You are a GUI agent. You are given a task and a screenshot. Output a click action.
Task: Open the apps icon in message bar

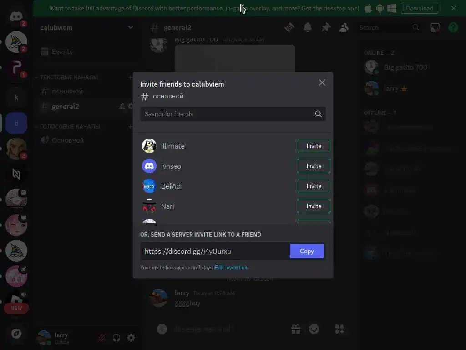tap(339, 329)
